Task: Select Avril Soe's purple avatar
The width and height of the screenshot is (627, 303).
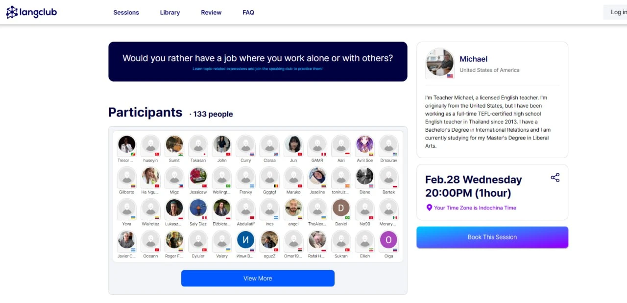Action: 365,145
